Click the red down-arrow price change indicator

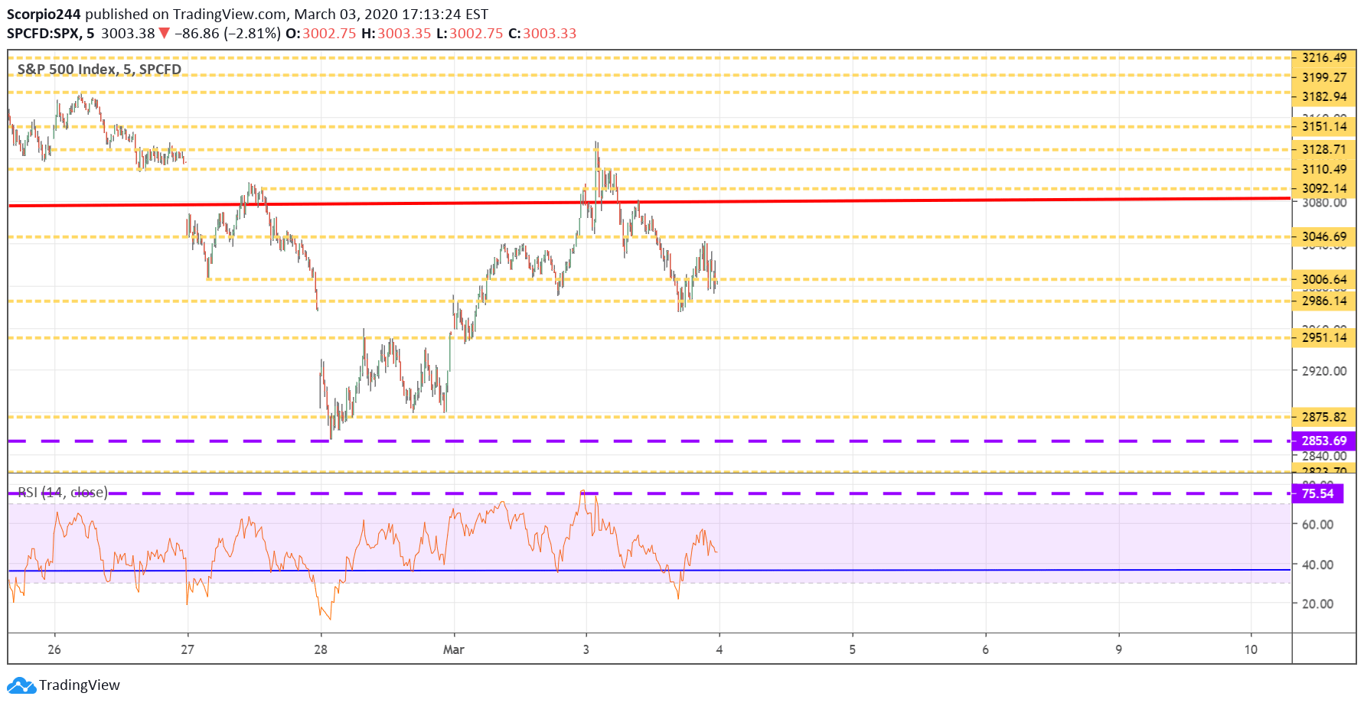coord(164,34)
